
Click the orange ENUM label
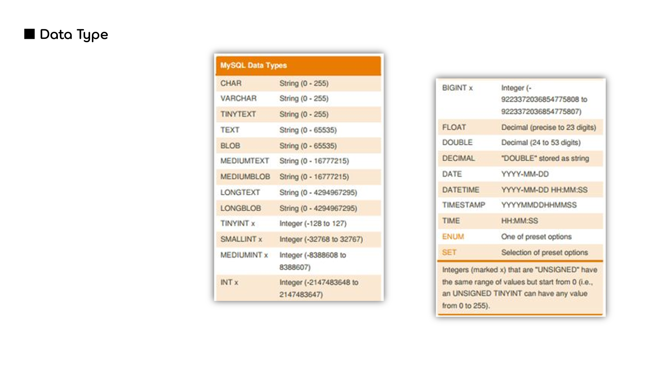[x=453, y=236]
